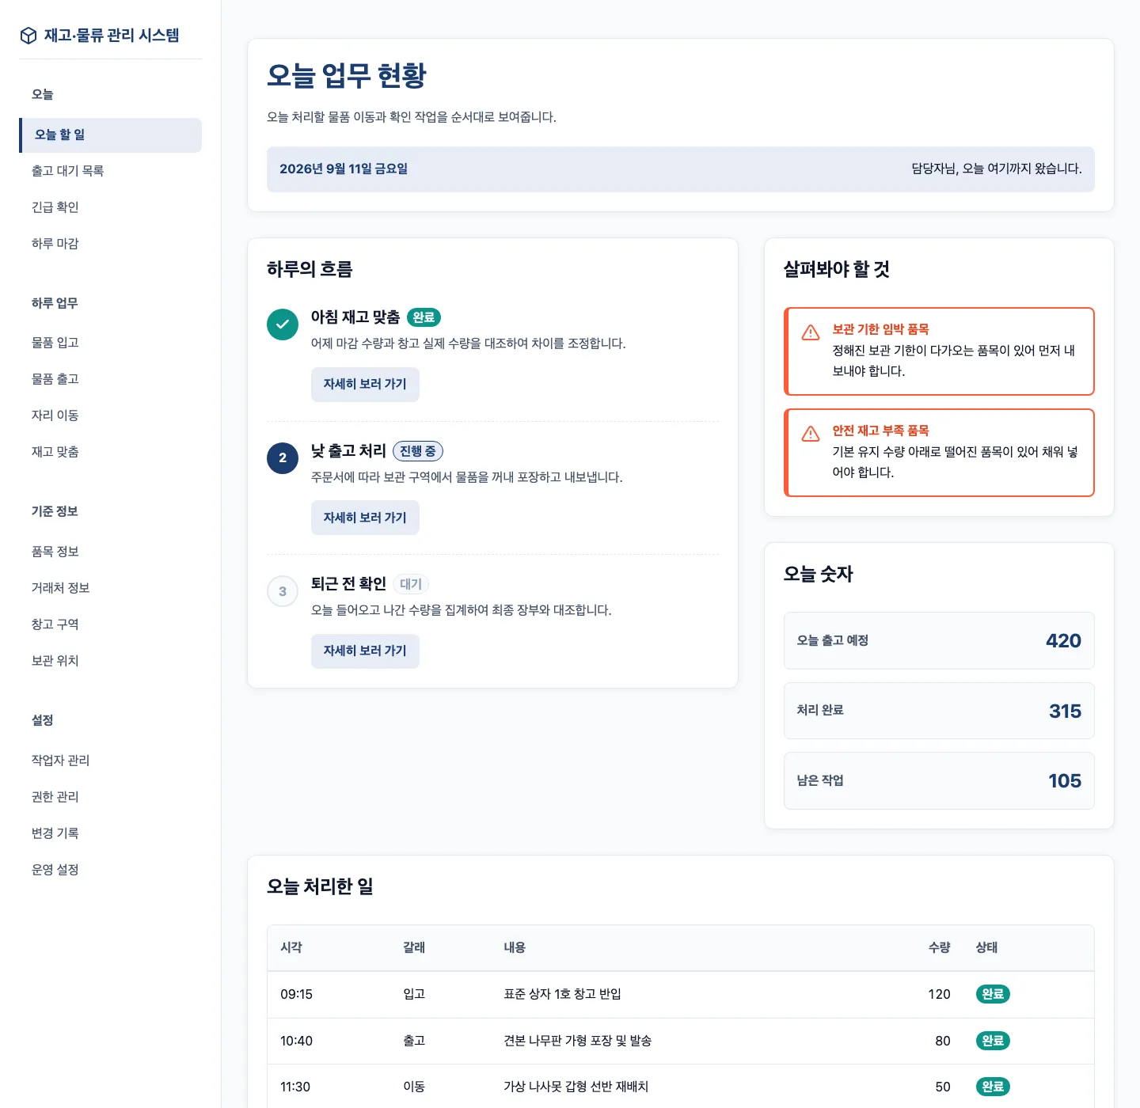
Task: Click the step 3 circle for 퇴근 전 확인
Action: [x=283, y=591]
